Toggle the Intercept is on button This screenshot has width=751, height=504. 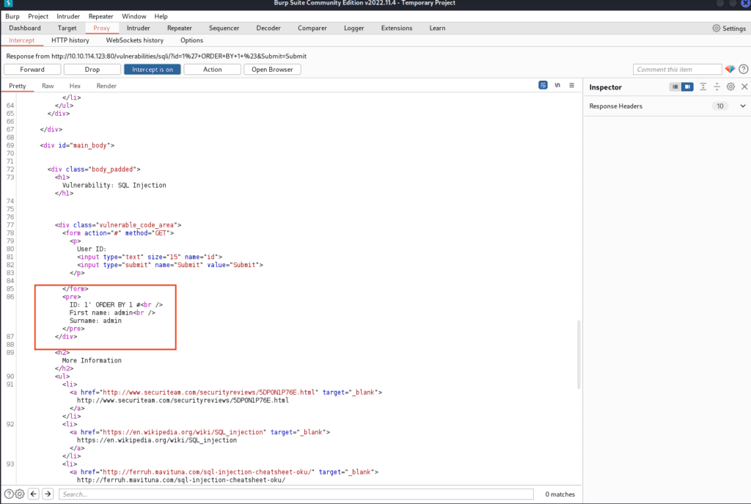[153, 70]
